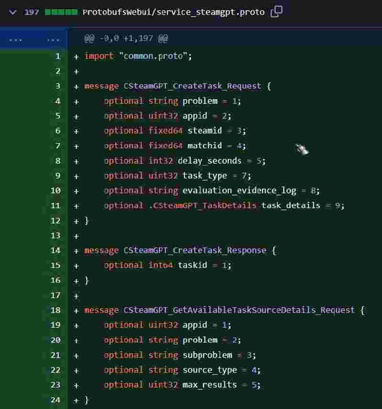Click the green diffstat squares
Screen dimensions: 382x409
pyautogui.click(x=61, y=12)
